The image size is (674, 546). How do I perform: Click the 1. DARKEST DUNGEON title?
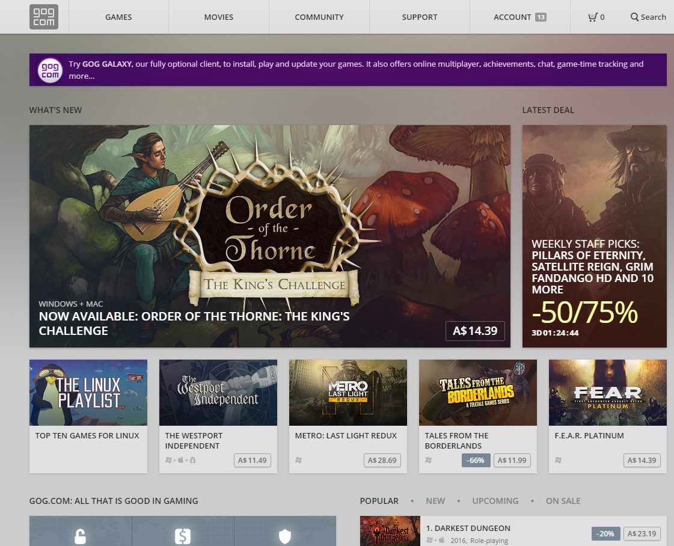[x=468, y=528]
